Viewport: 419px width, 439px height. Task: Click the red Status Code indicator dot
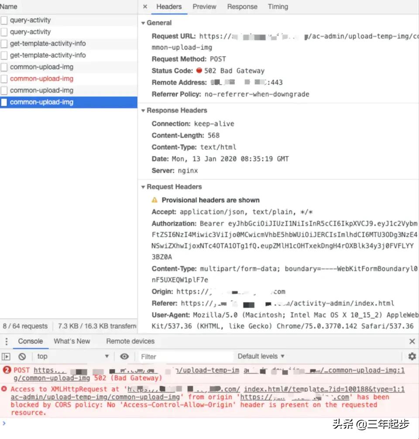click(199, 71)
